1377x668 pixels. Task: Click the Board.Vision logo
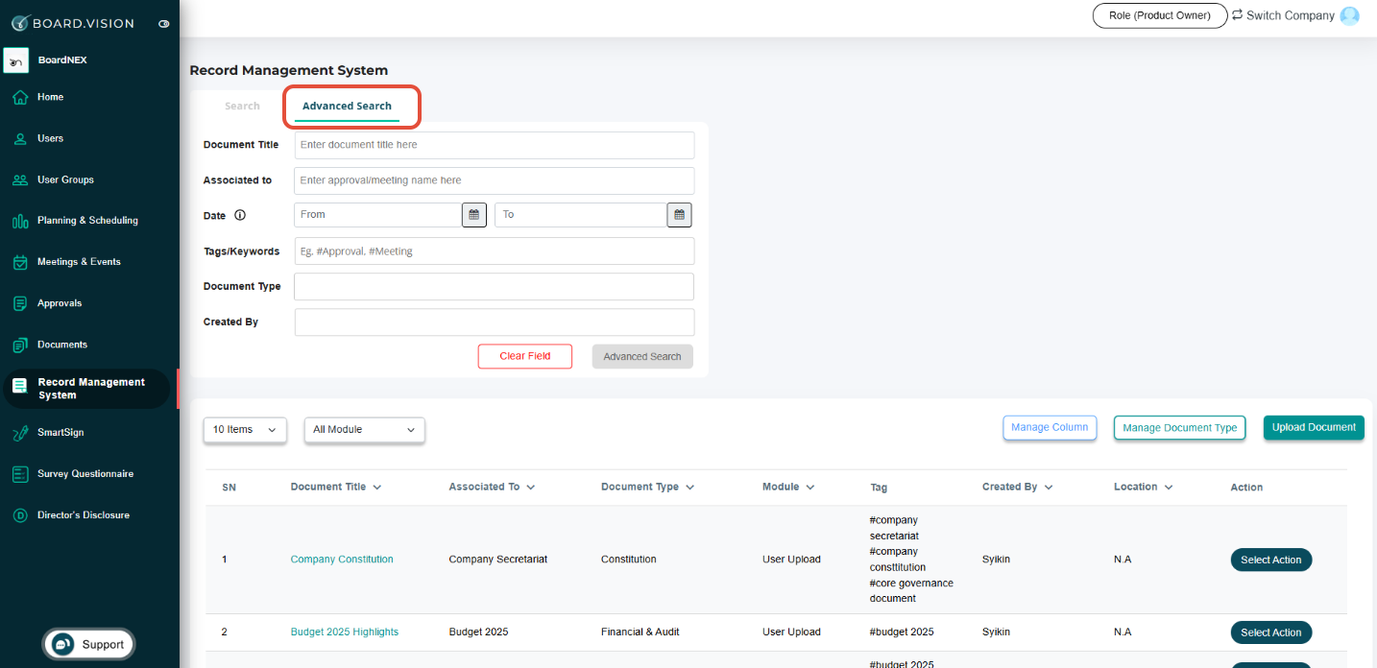73,23
